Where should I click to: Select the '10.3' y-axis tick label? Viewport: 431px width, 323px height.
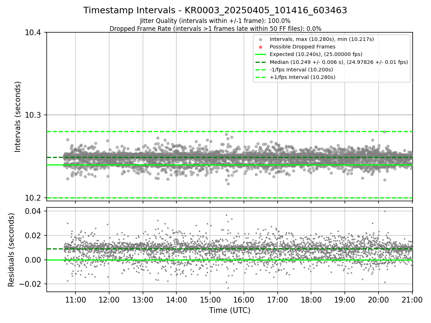point(34,116)
